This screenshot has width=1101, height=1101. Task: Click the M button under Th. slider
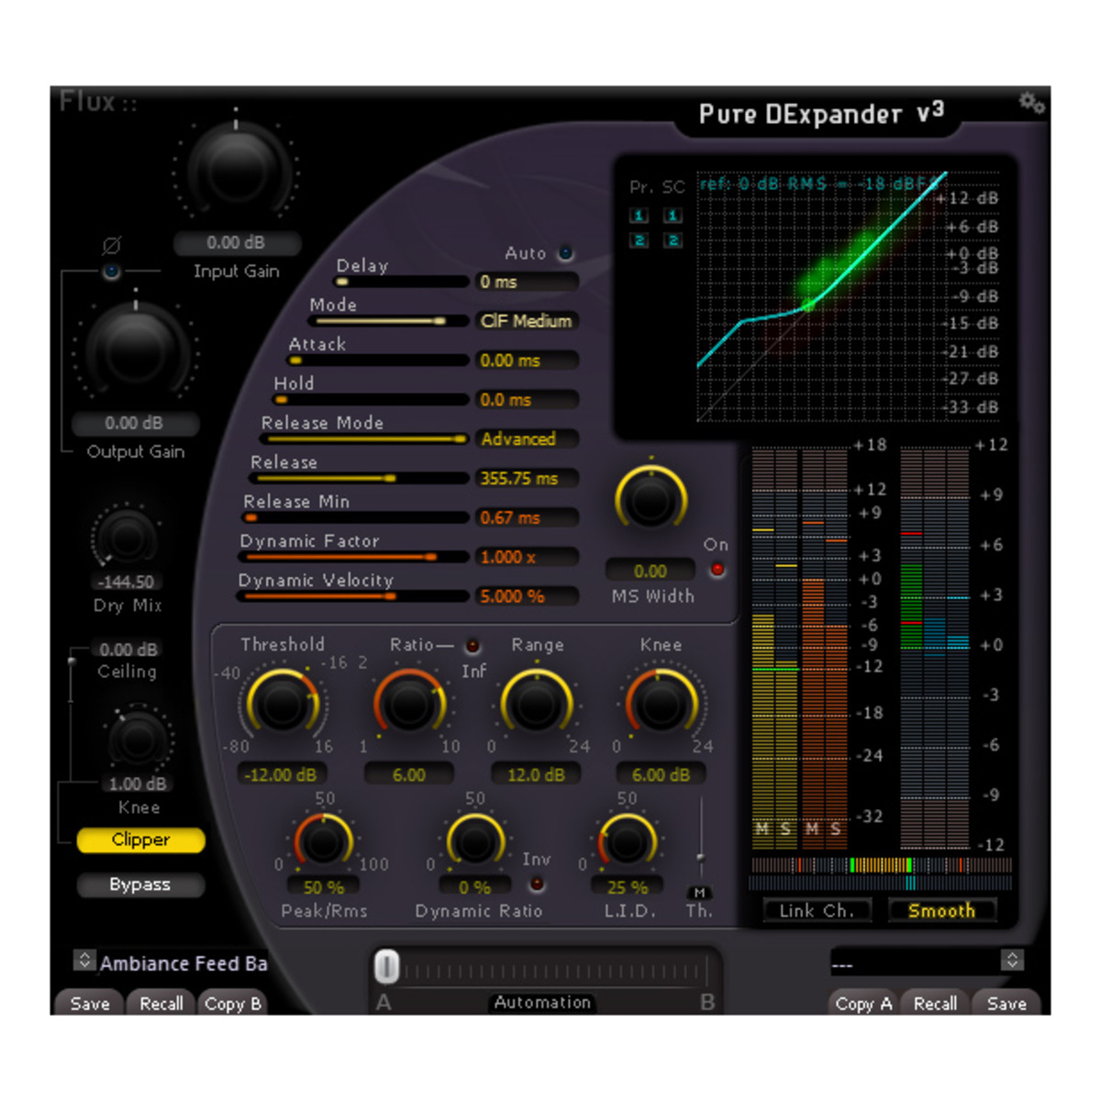(x=700, y=893)
